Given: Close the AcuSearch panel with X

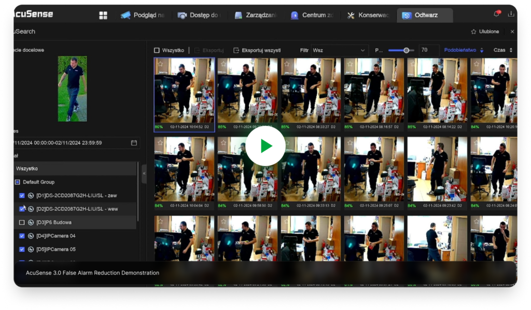Looking at the screenshot, I should click(512, 32).
